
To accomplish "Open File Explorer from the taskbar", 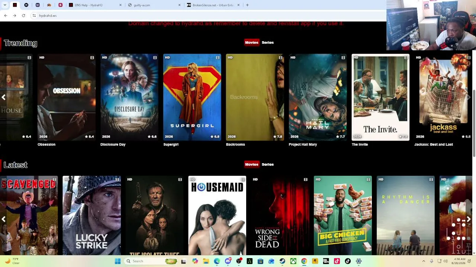I will pyautogui.click(x=206, y=261).
